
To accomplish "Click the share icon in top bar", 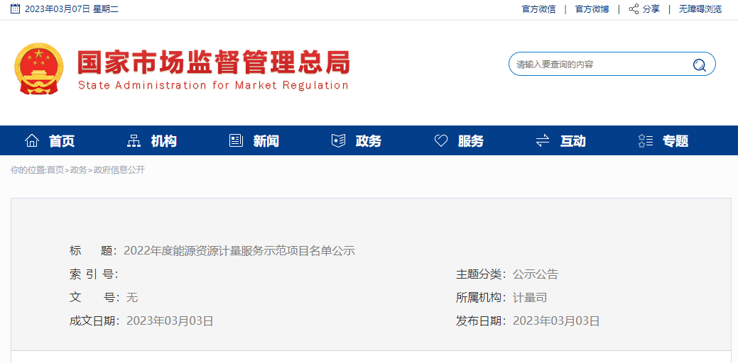I will [x=634, y=9].
